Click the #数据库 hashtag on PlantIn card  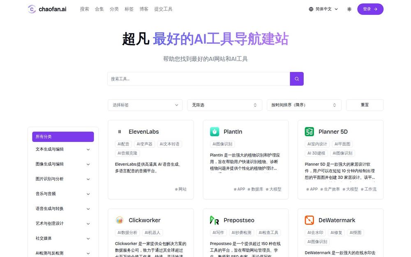(255, 189)
